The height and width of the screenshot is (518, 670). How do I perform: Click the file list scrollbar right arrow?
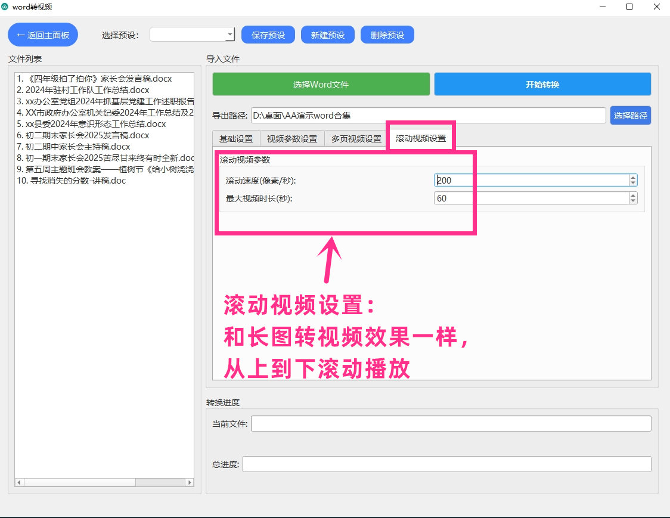(190, 482)
